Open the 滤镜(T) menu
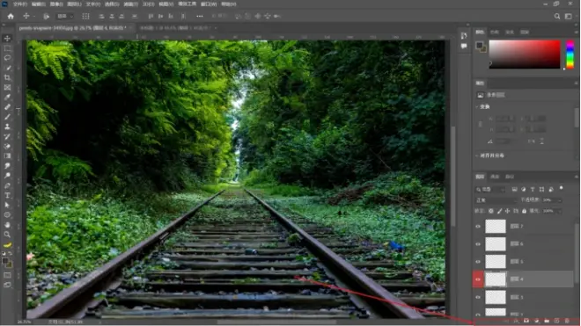This screenshot has height=326, width=581. point(130,4)
